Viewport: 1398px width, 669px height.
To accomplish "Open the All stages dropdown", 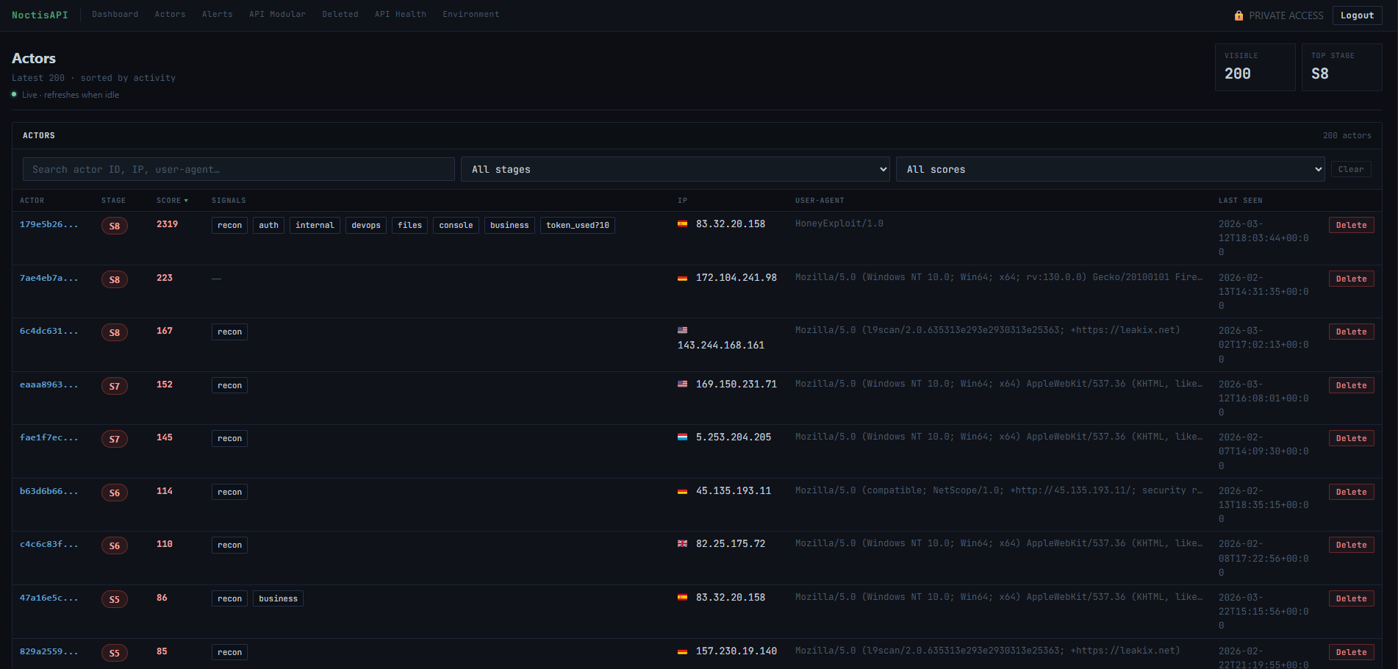I will tap(675, 169).
